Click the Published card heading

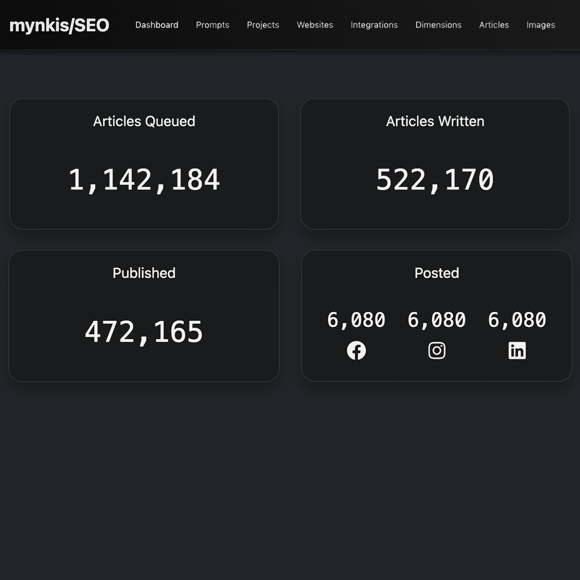(144, 273)
